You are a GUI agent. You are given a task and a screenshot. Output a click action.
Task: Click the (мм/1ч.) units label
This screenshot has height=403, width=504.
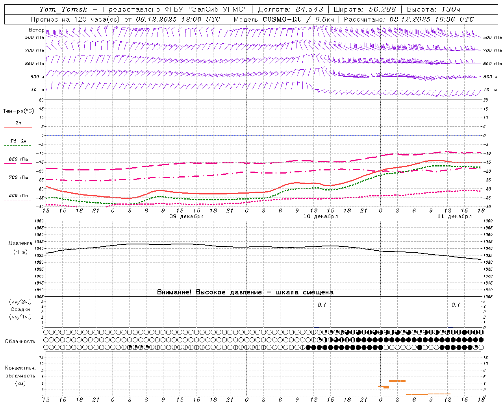pos(20,317)
